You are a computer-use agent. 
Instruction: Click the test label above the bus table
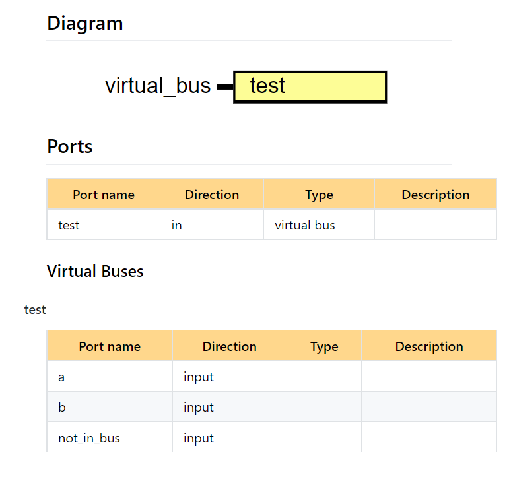click(35, 310)
